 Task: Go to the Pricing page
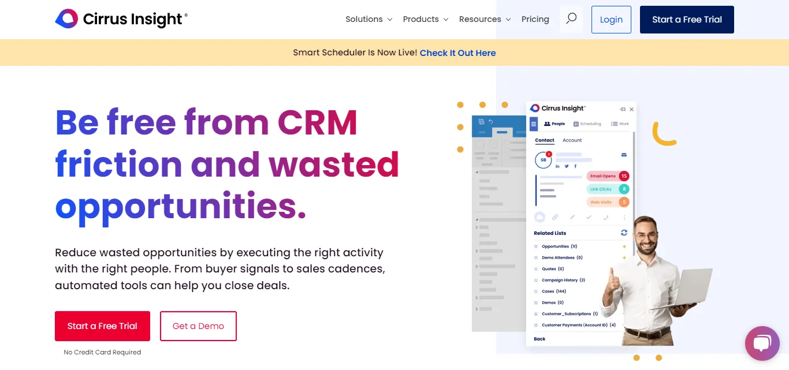535,19
